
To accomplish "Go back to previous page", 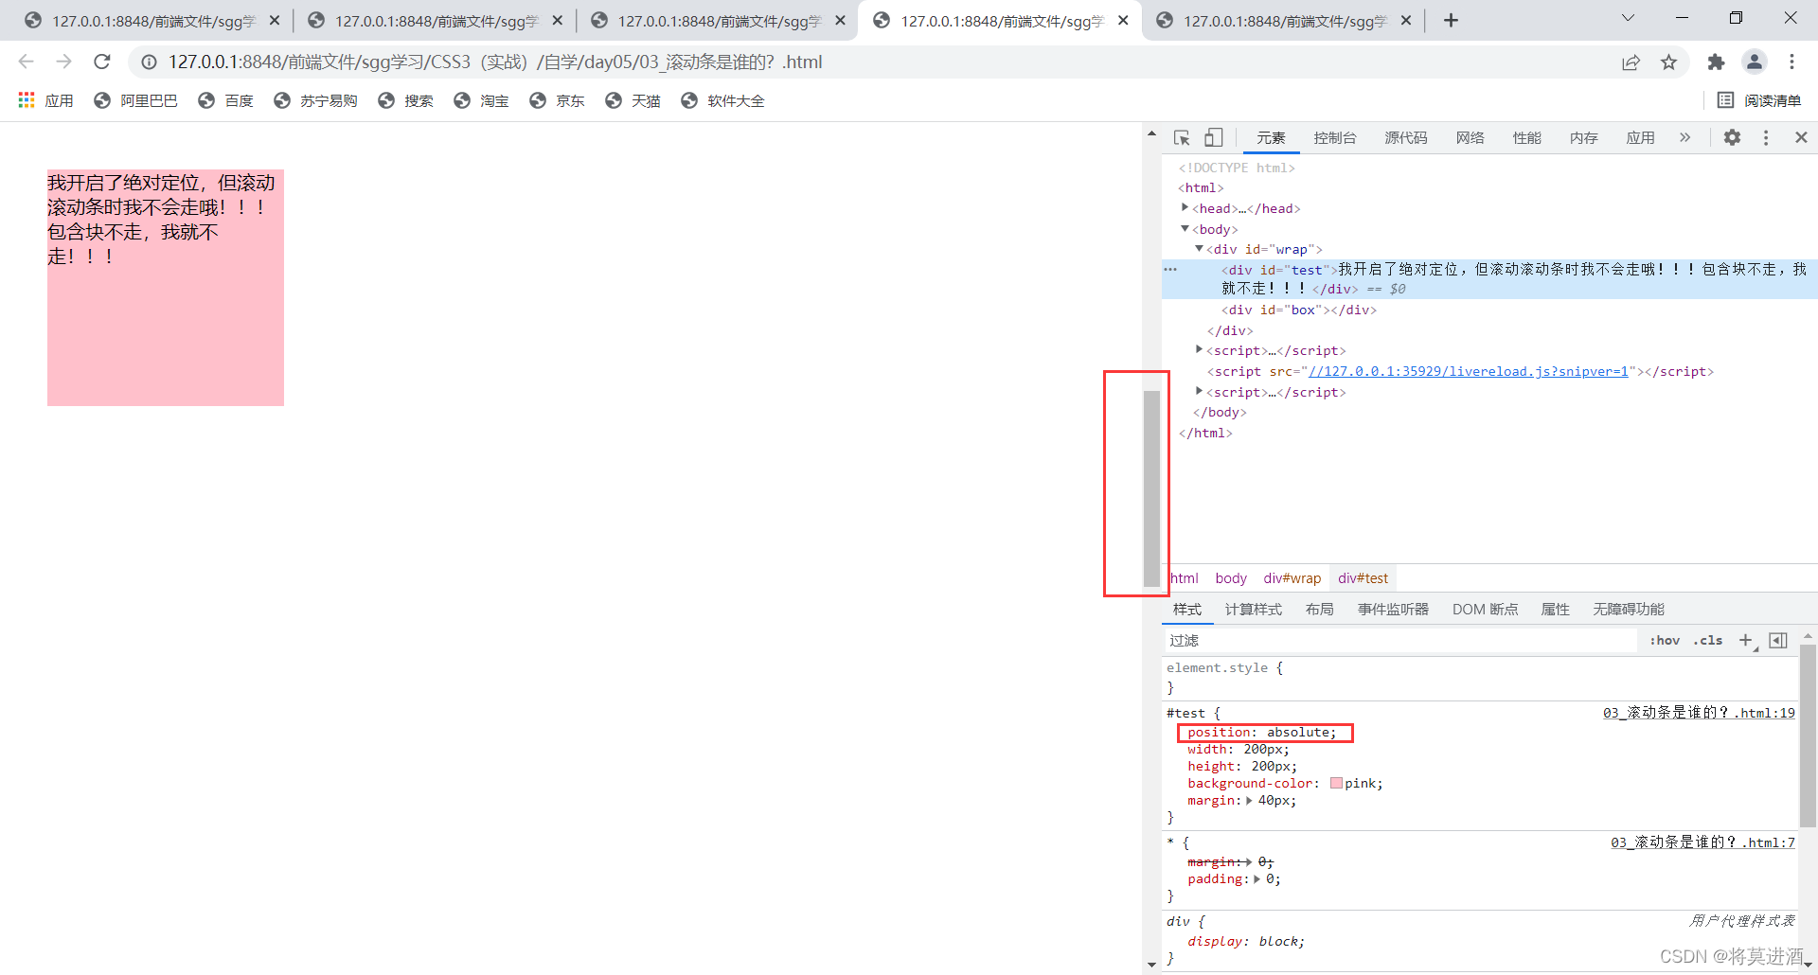I will coord(26,62).
